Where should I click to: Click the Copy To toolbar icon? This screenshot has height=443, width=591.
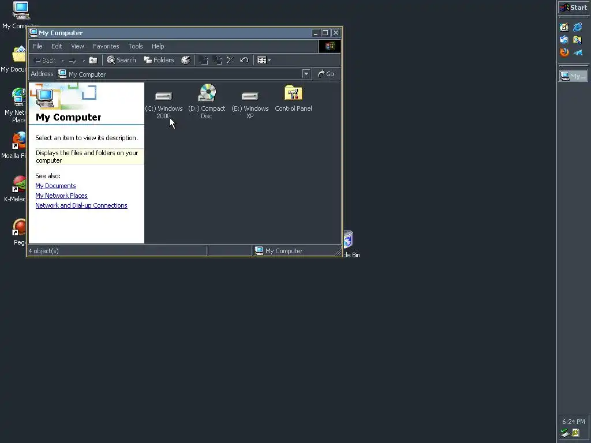coord(217,60)
